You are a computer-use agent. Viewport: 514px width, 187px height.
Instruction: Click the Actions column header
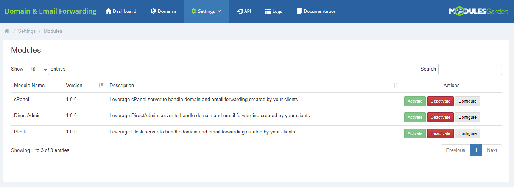click(452, 86)
